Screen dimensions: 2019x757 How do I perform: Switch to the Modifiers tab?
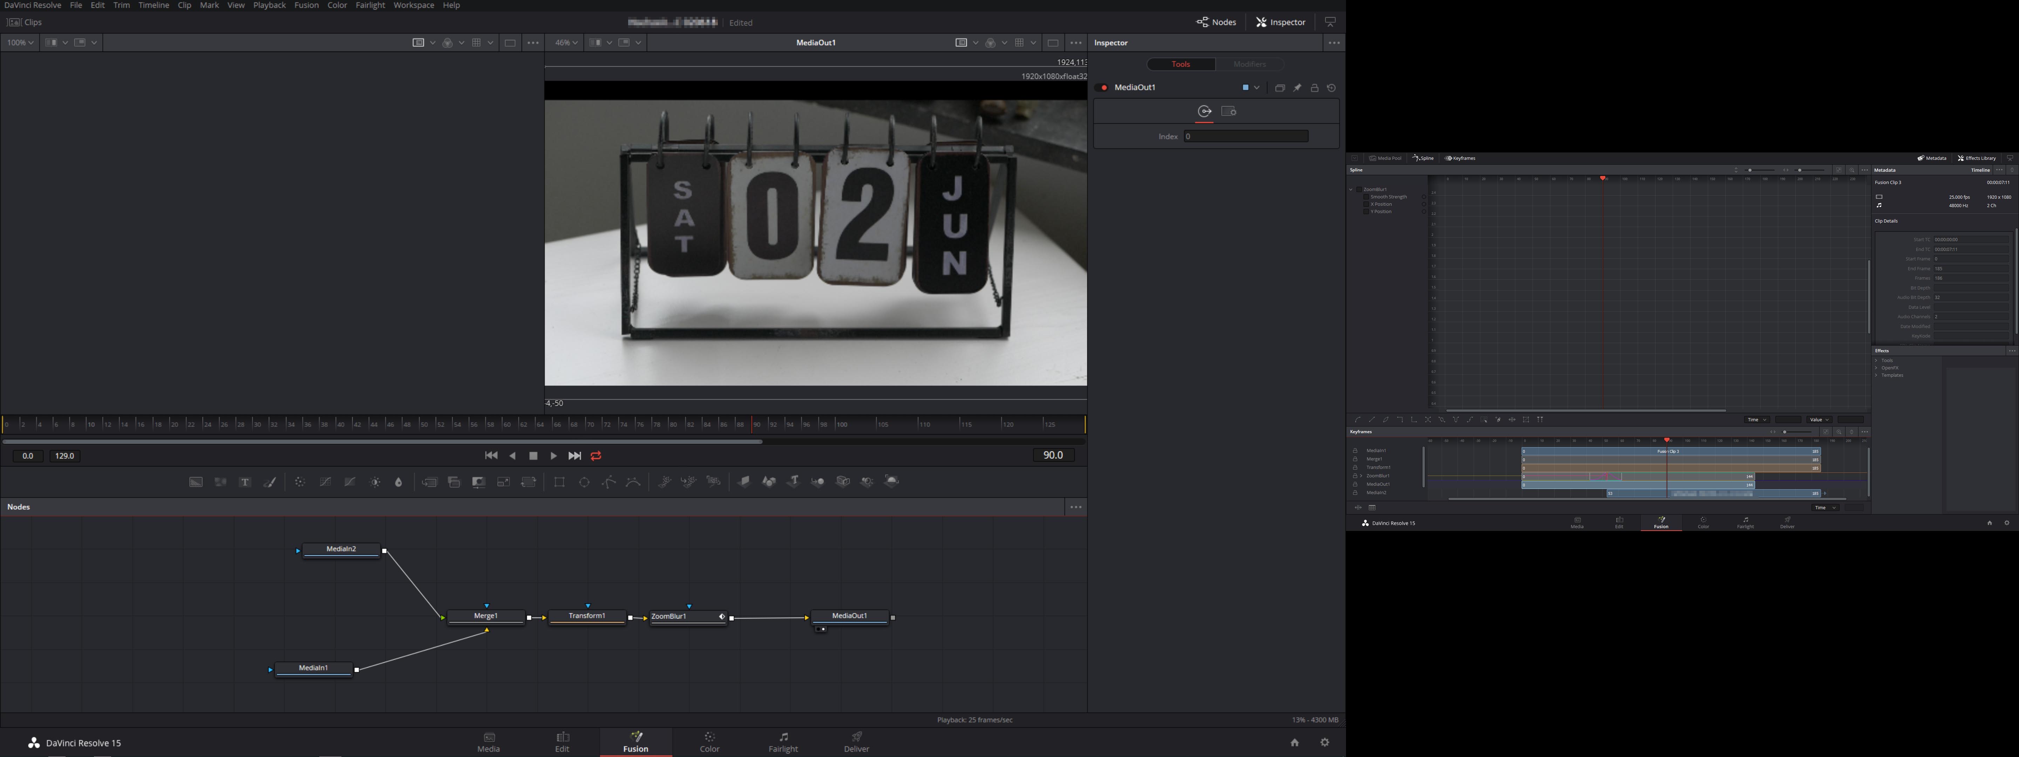click(1249, 64)
